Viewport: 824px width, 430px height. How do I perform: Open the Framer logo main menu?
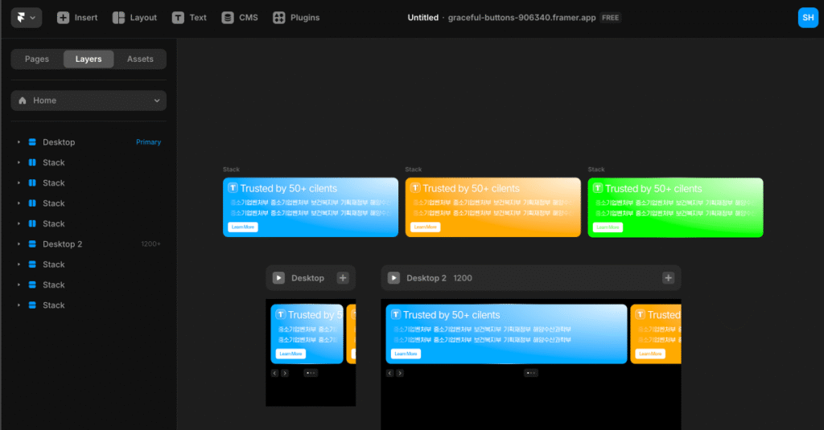click(x=26, y=18)
